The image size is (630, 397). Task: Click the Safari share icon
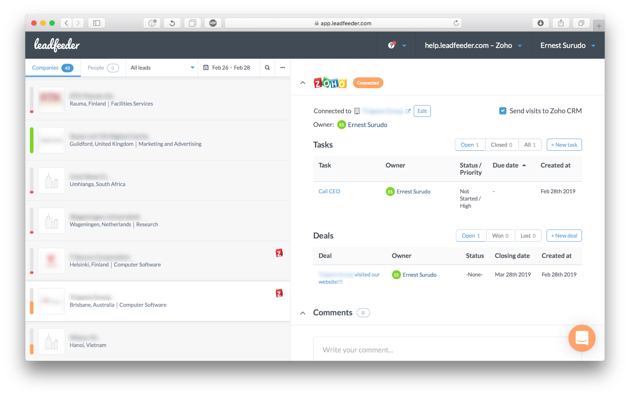click(561, 23)
